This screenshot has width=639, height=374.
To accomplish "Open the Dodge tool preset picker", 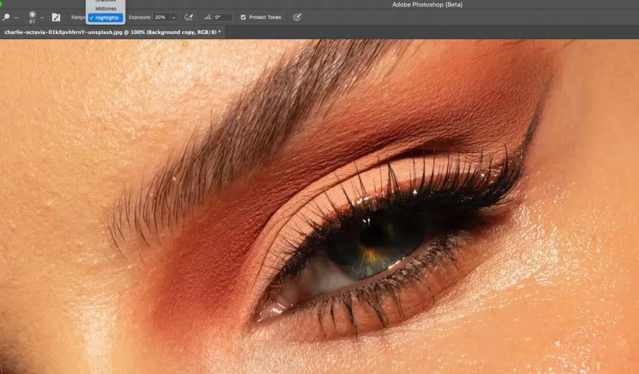I will (6, 17).
